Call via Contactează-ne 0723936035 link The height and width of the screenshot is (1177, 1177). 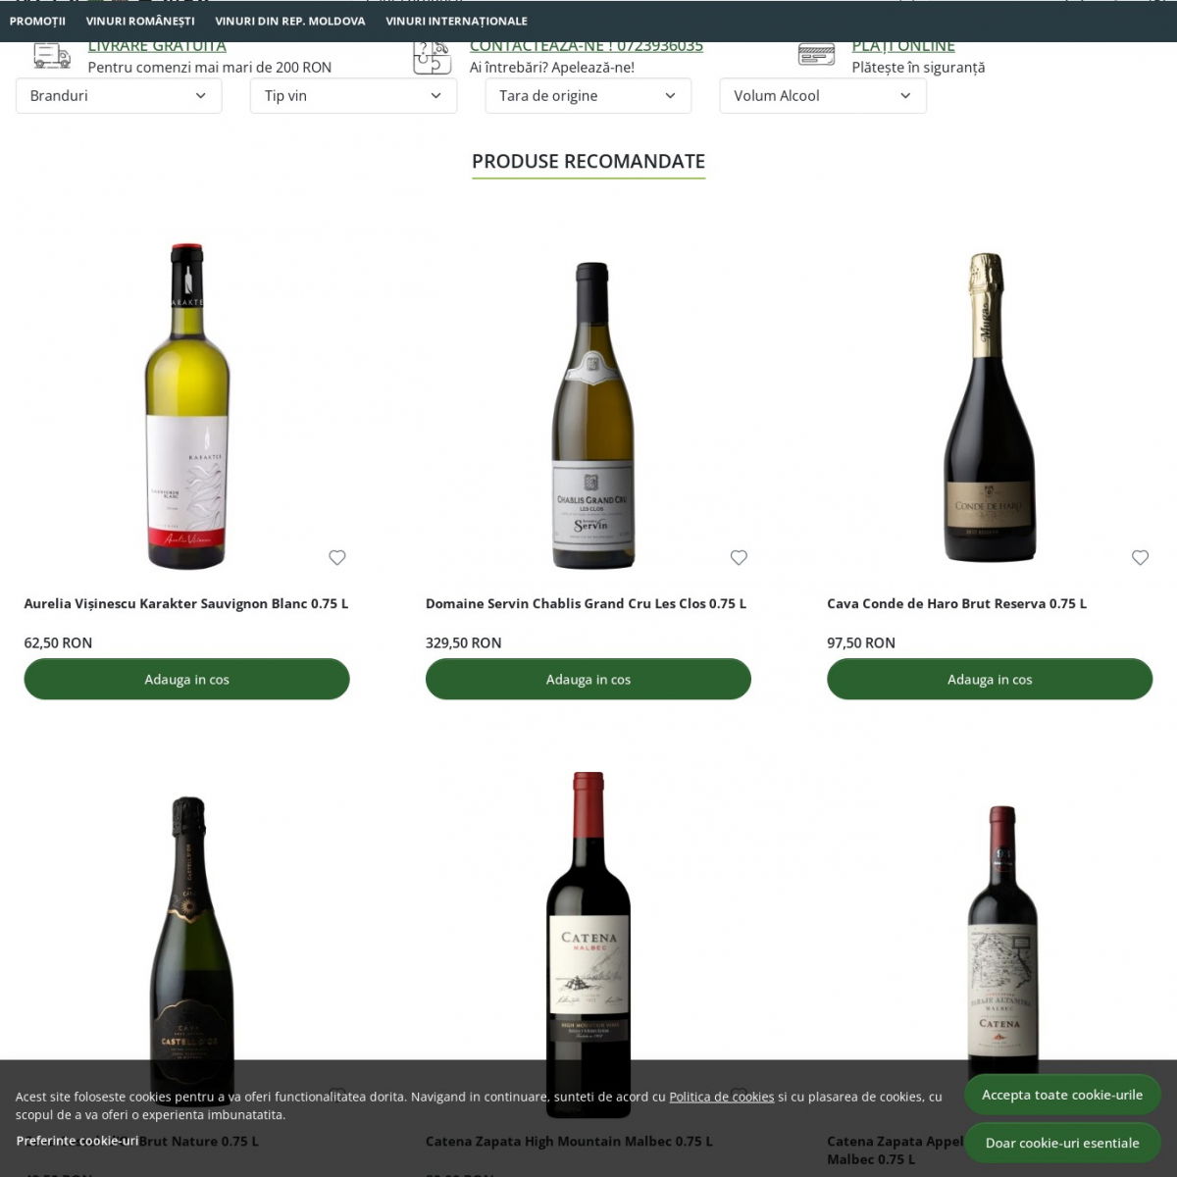click(587, 46)
